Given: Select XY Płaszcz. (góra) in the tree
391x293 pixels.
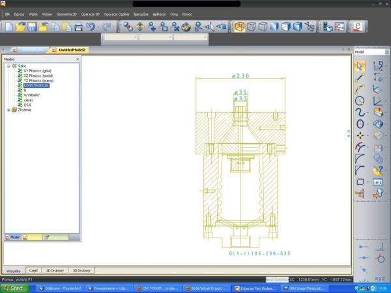Looking at the screenshot, I should tap(37, 71).
